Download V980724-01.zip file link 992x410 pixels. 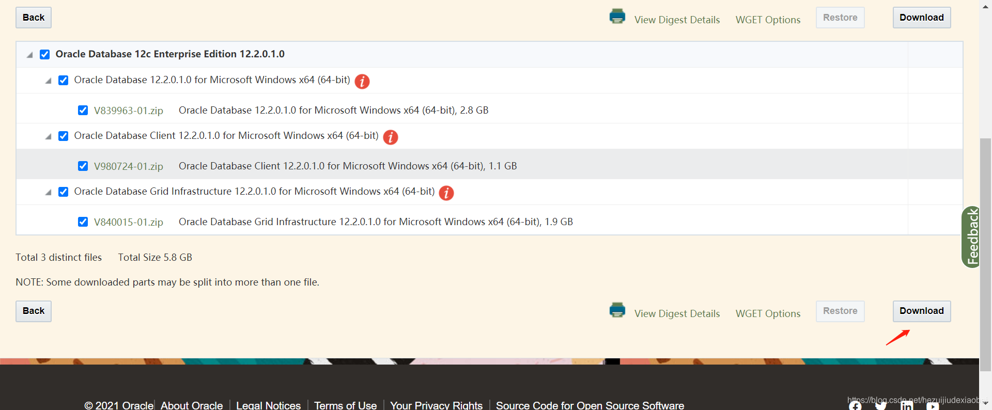129,166
